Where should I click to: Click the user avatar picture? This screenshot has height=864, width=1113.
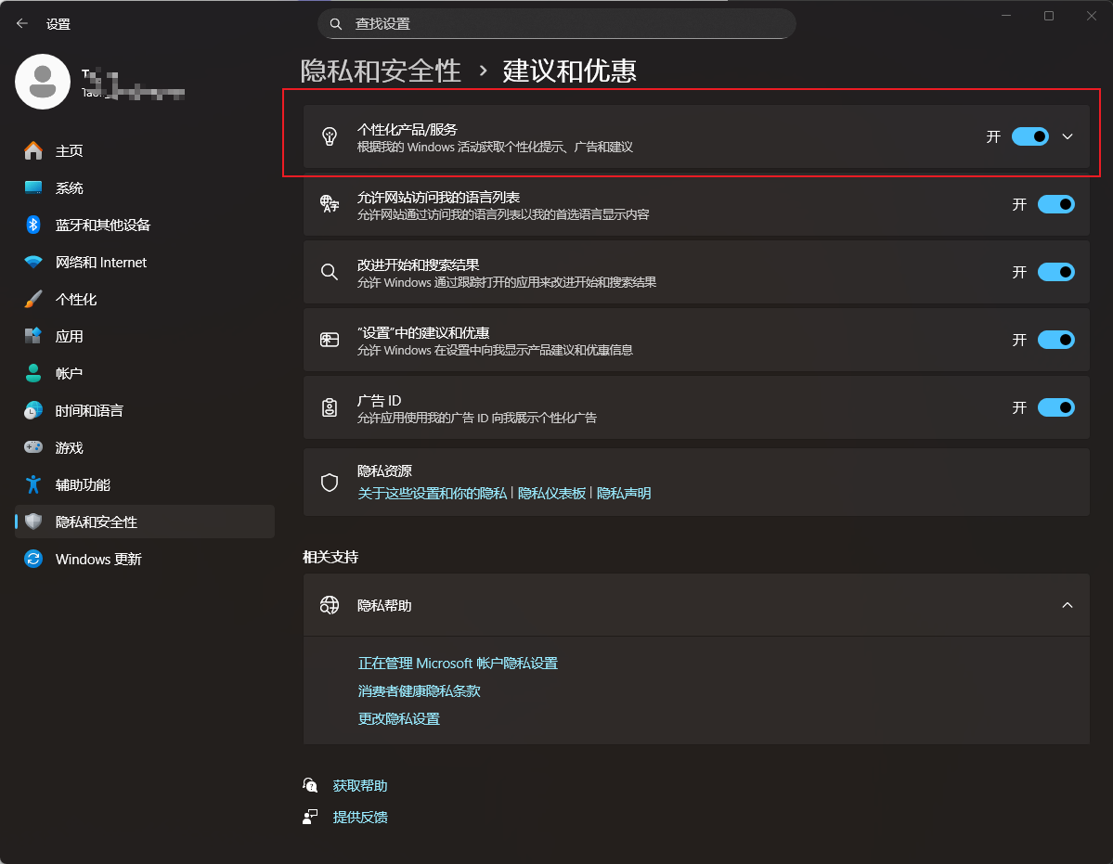click(x=43, y=82)
